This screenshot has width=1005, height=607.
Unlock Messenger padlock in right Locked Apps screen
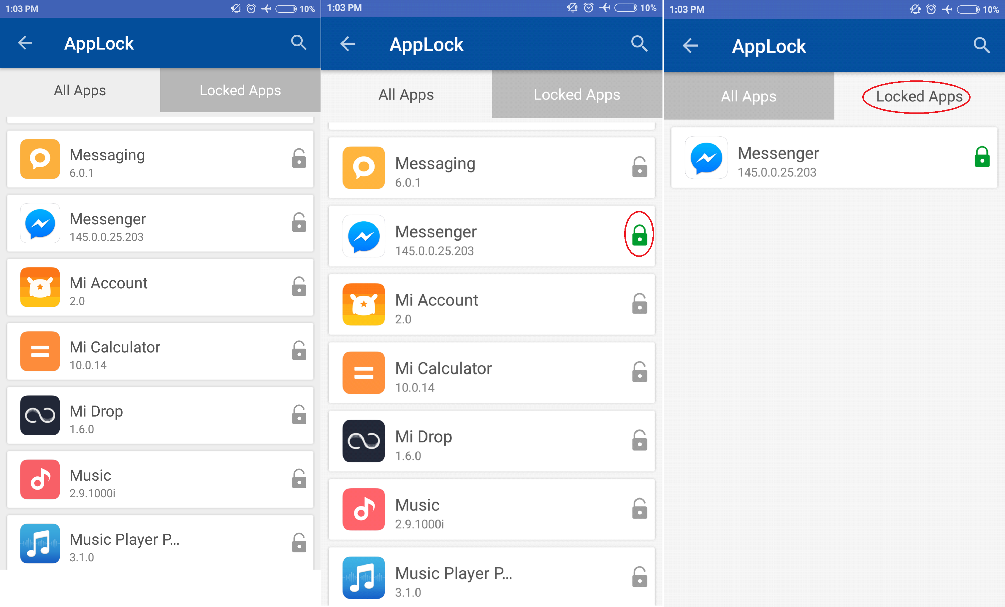pos(982,157)
